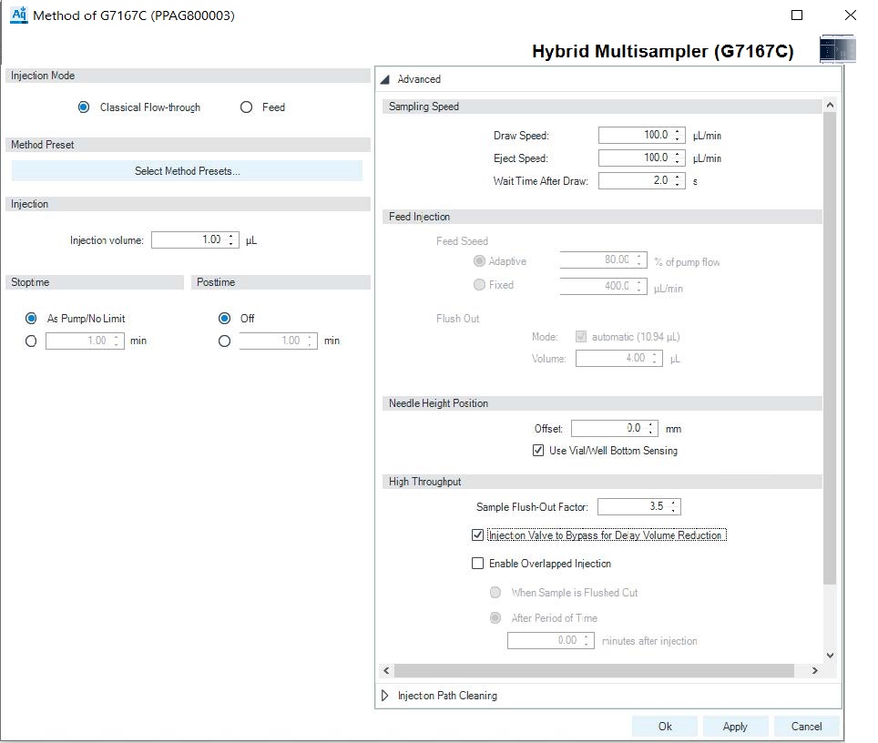Cancel the method dialog
This screenshot has width=878, height=743.
[807, 726]
